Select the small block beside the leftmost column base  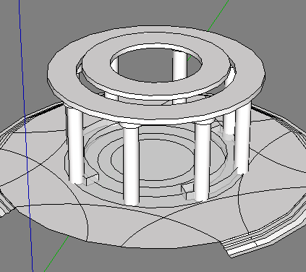(92, 180)
